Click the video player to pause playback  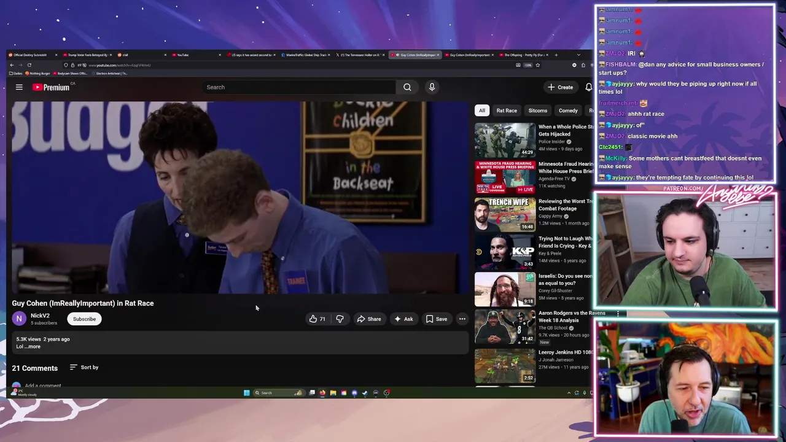coord(240,198)
